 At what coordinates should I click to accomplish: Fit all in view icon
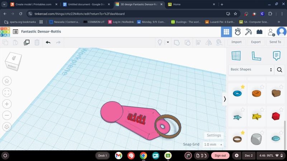tap(7, 92)
